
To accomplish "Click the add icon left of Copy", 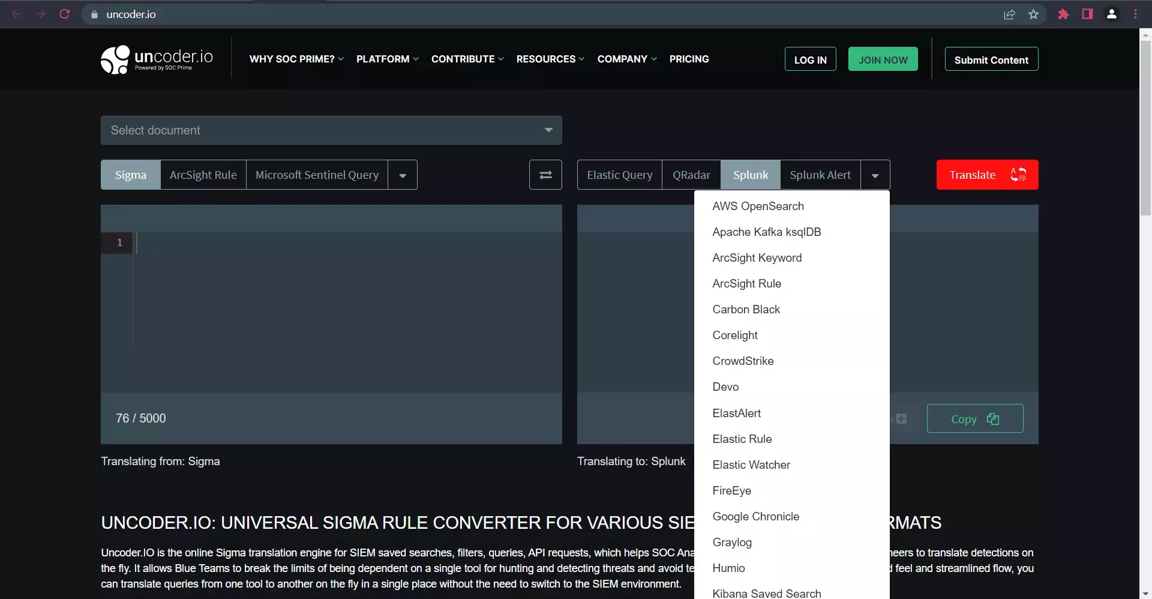I will pos(901,419).
